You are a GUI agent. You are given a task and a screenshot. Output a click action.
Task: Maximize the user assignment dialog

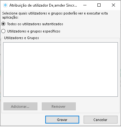coord(99,5)
